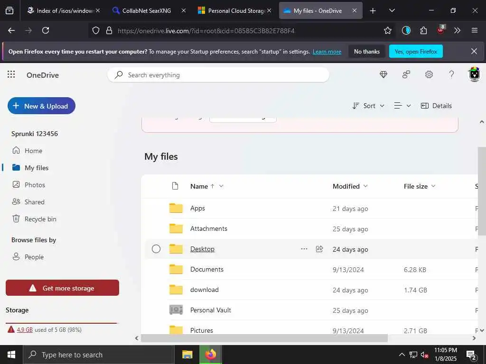The width and height of the screenshot is (486, 364).
Task: View site security padlock info
Action: (109, 30)
